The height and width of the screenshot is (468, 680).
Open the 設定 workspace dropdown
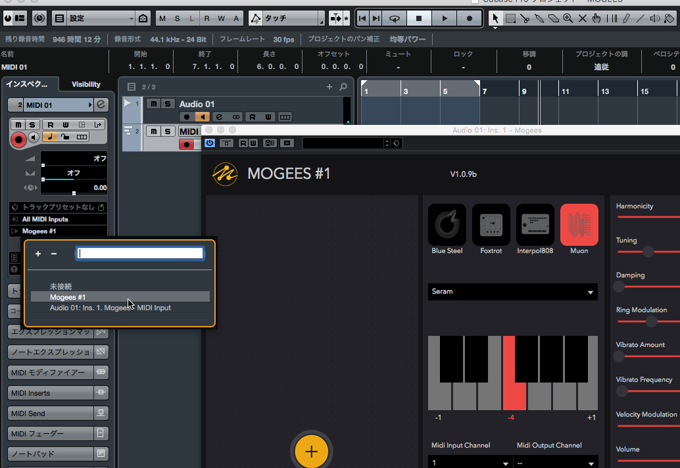pyautogui.click(x=101, y=18)
